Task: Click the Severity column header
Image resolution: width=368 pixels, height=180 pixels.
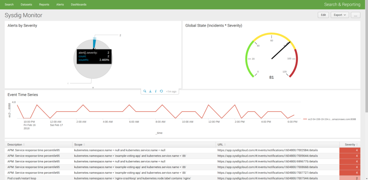Action: click(x=350, y=144)
